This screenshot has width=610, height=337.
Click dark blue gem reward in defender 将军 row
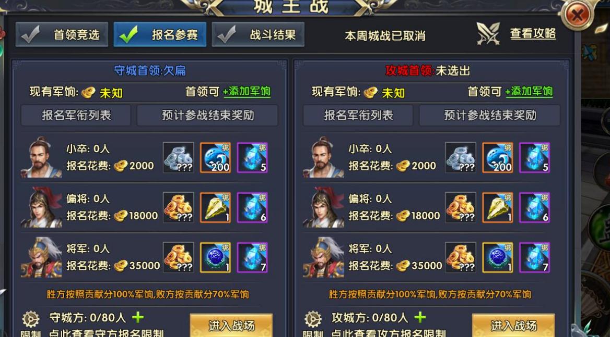[216, 257]
